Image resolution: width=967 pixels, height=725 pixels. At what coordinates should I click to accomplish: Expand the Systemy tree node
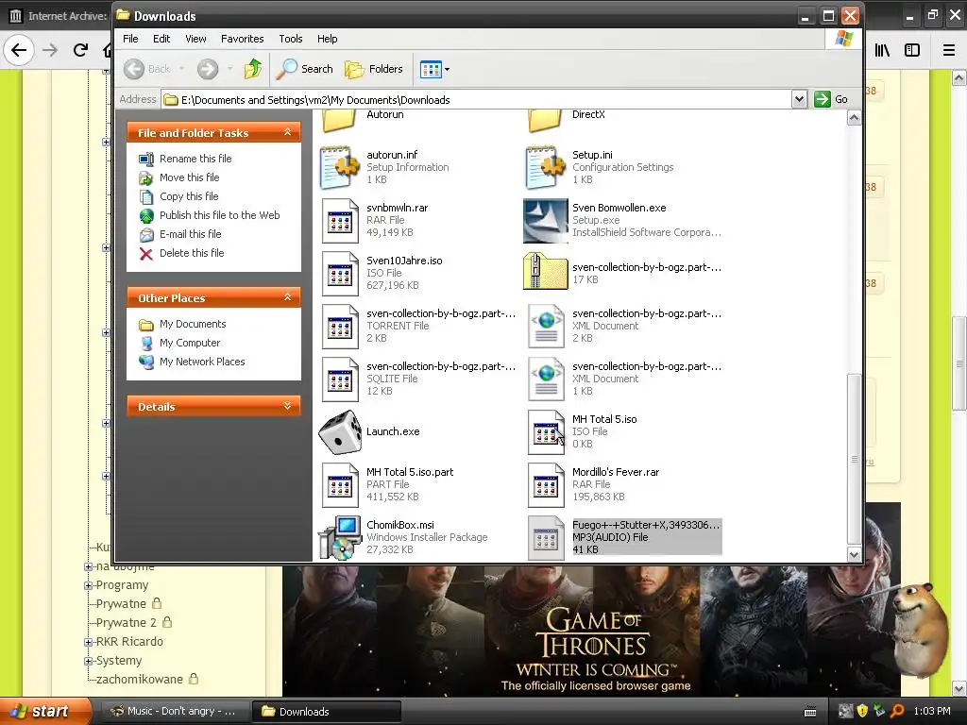[x=88, y=662]
